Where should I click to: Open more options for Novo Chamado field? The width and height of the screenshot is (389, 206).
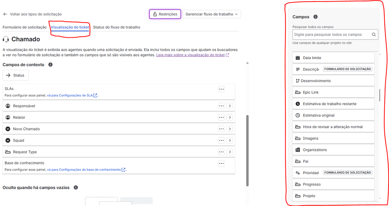point(221,129)
